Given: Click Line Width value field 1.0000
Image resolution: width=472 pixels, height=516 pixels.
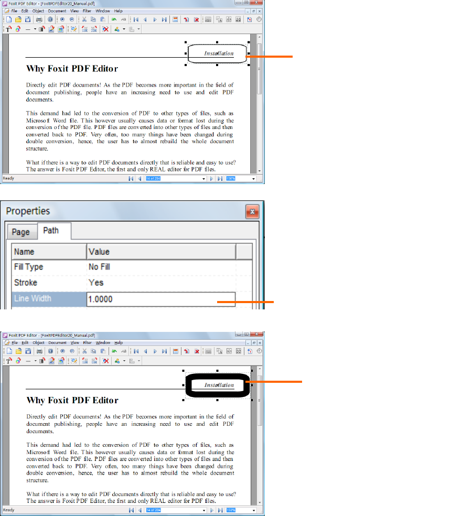Looking at the screenshot, I should [x=162, y=299].
